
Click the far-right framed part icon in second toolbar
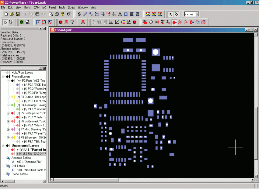tap(204, 22)
